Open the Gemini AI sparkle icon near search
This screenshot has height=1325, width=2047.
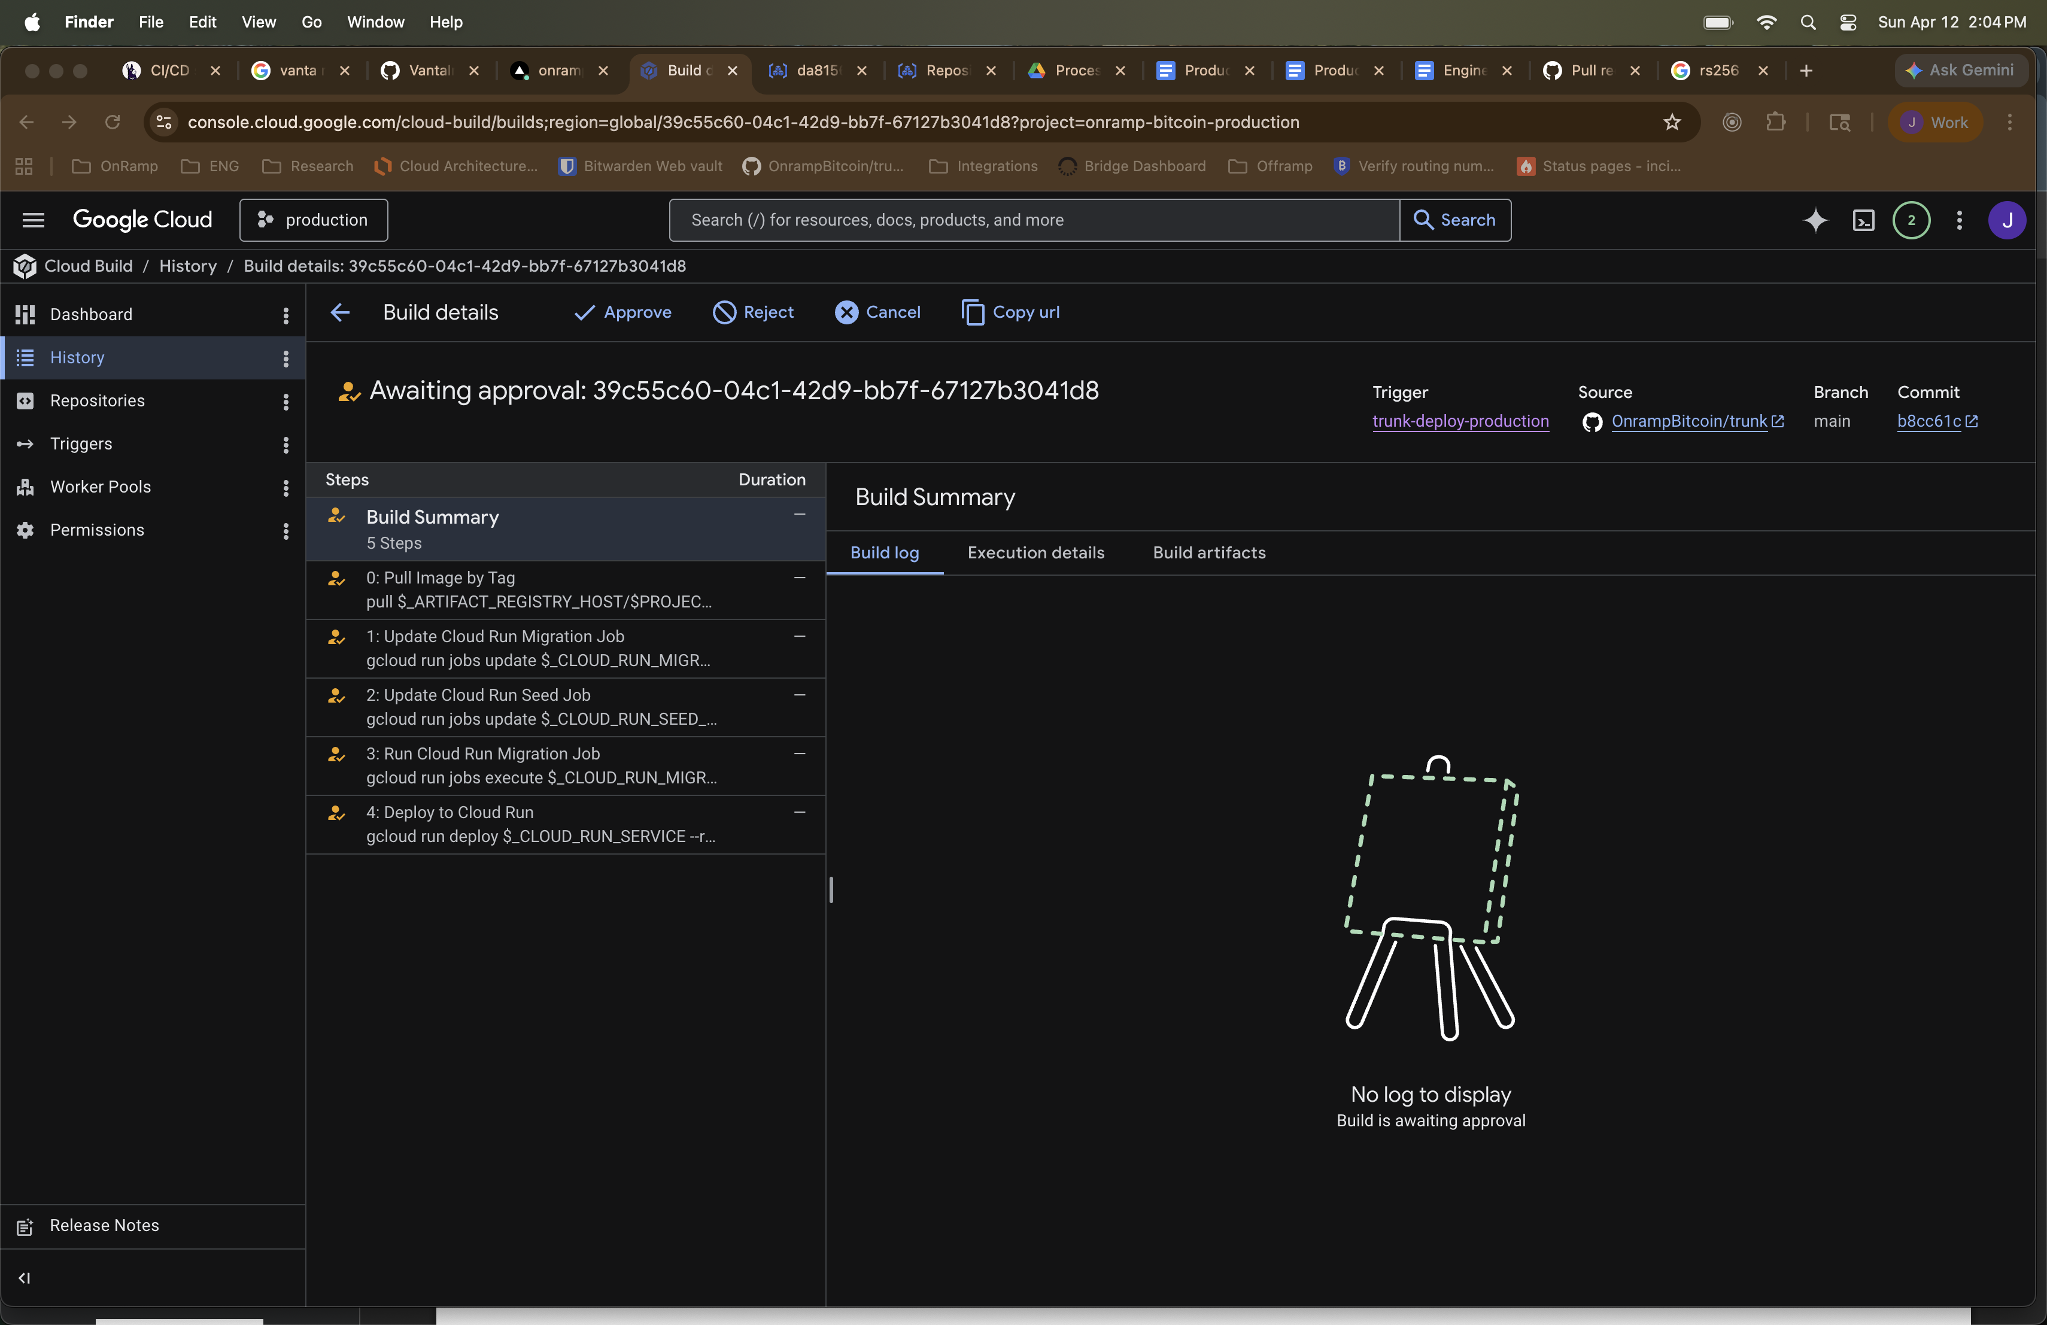click(1815, 220)
